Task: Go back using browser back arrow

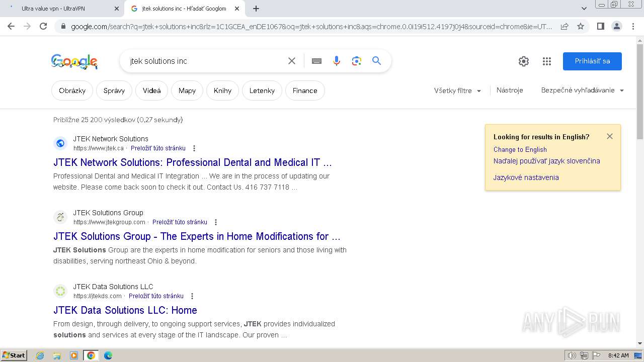Action: click(x=11, y=26)
